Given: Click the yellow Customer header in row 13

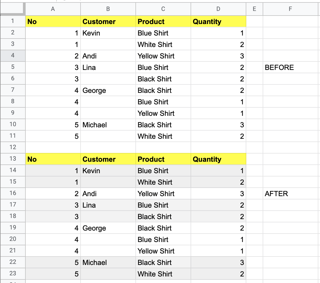Looking at the screenshot, I should [108, 159].
